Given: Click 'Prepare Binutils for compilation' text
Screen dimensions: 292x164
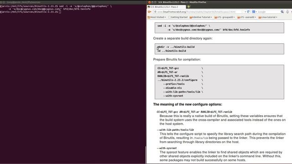Looking at the screenshot, I should pos(177,60).
